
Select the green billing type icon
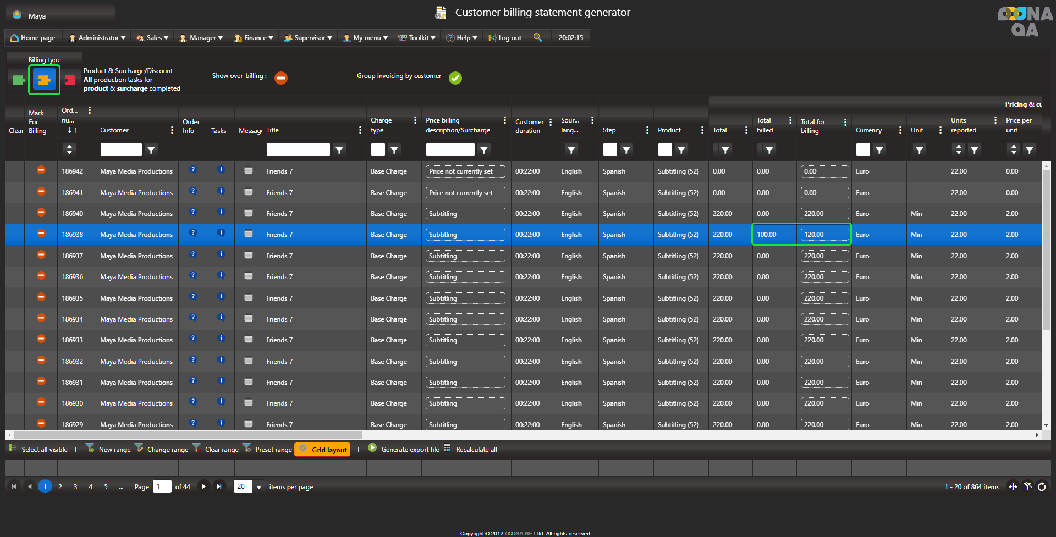click(x=18, y=80)
